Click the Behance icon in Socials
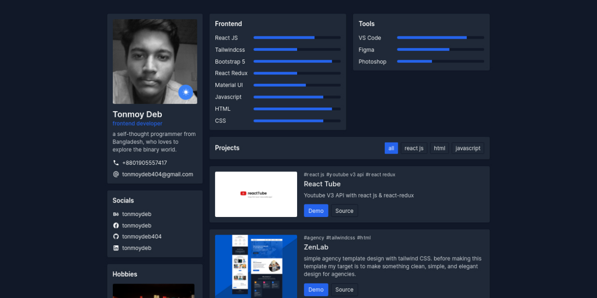The image size is (597, 298). (x=116, y=214)
